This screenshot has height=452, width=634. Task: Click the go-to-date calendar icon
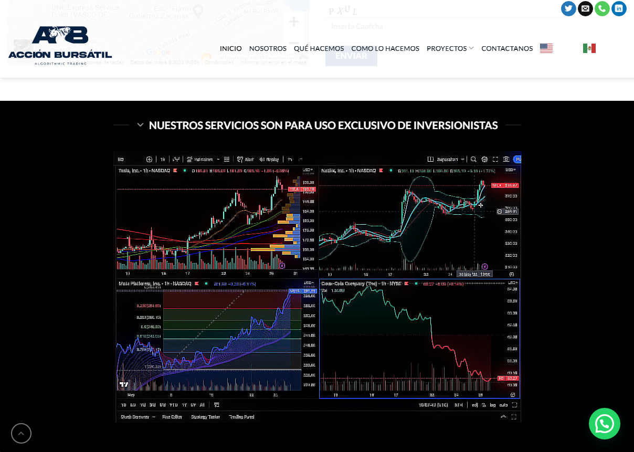[x=216, y=405]
